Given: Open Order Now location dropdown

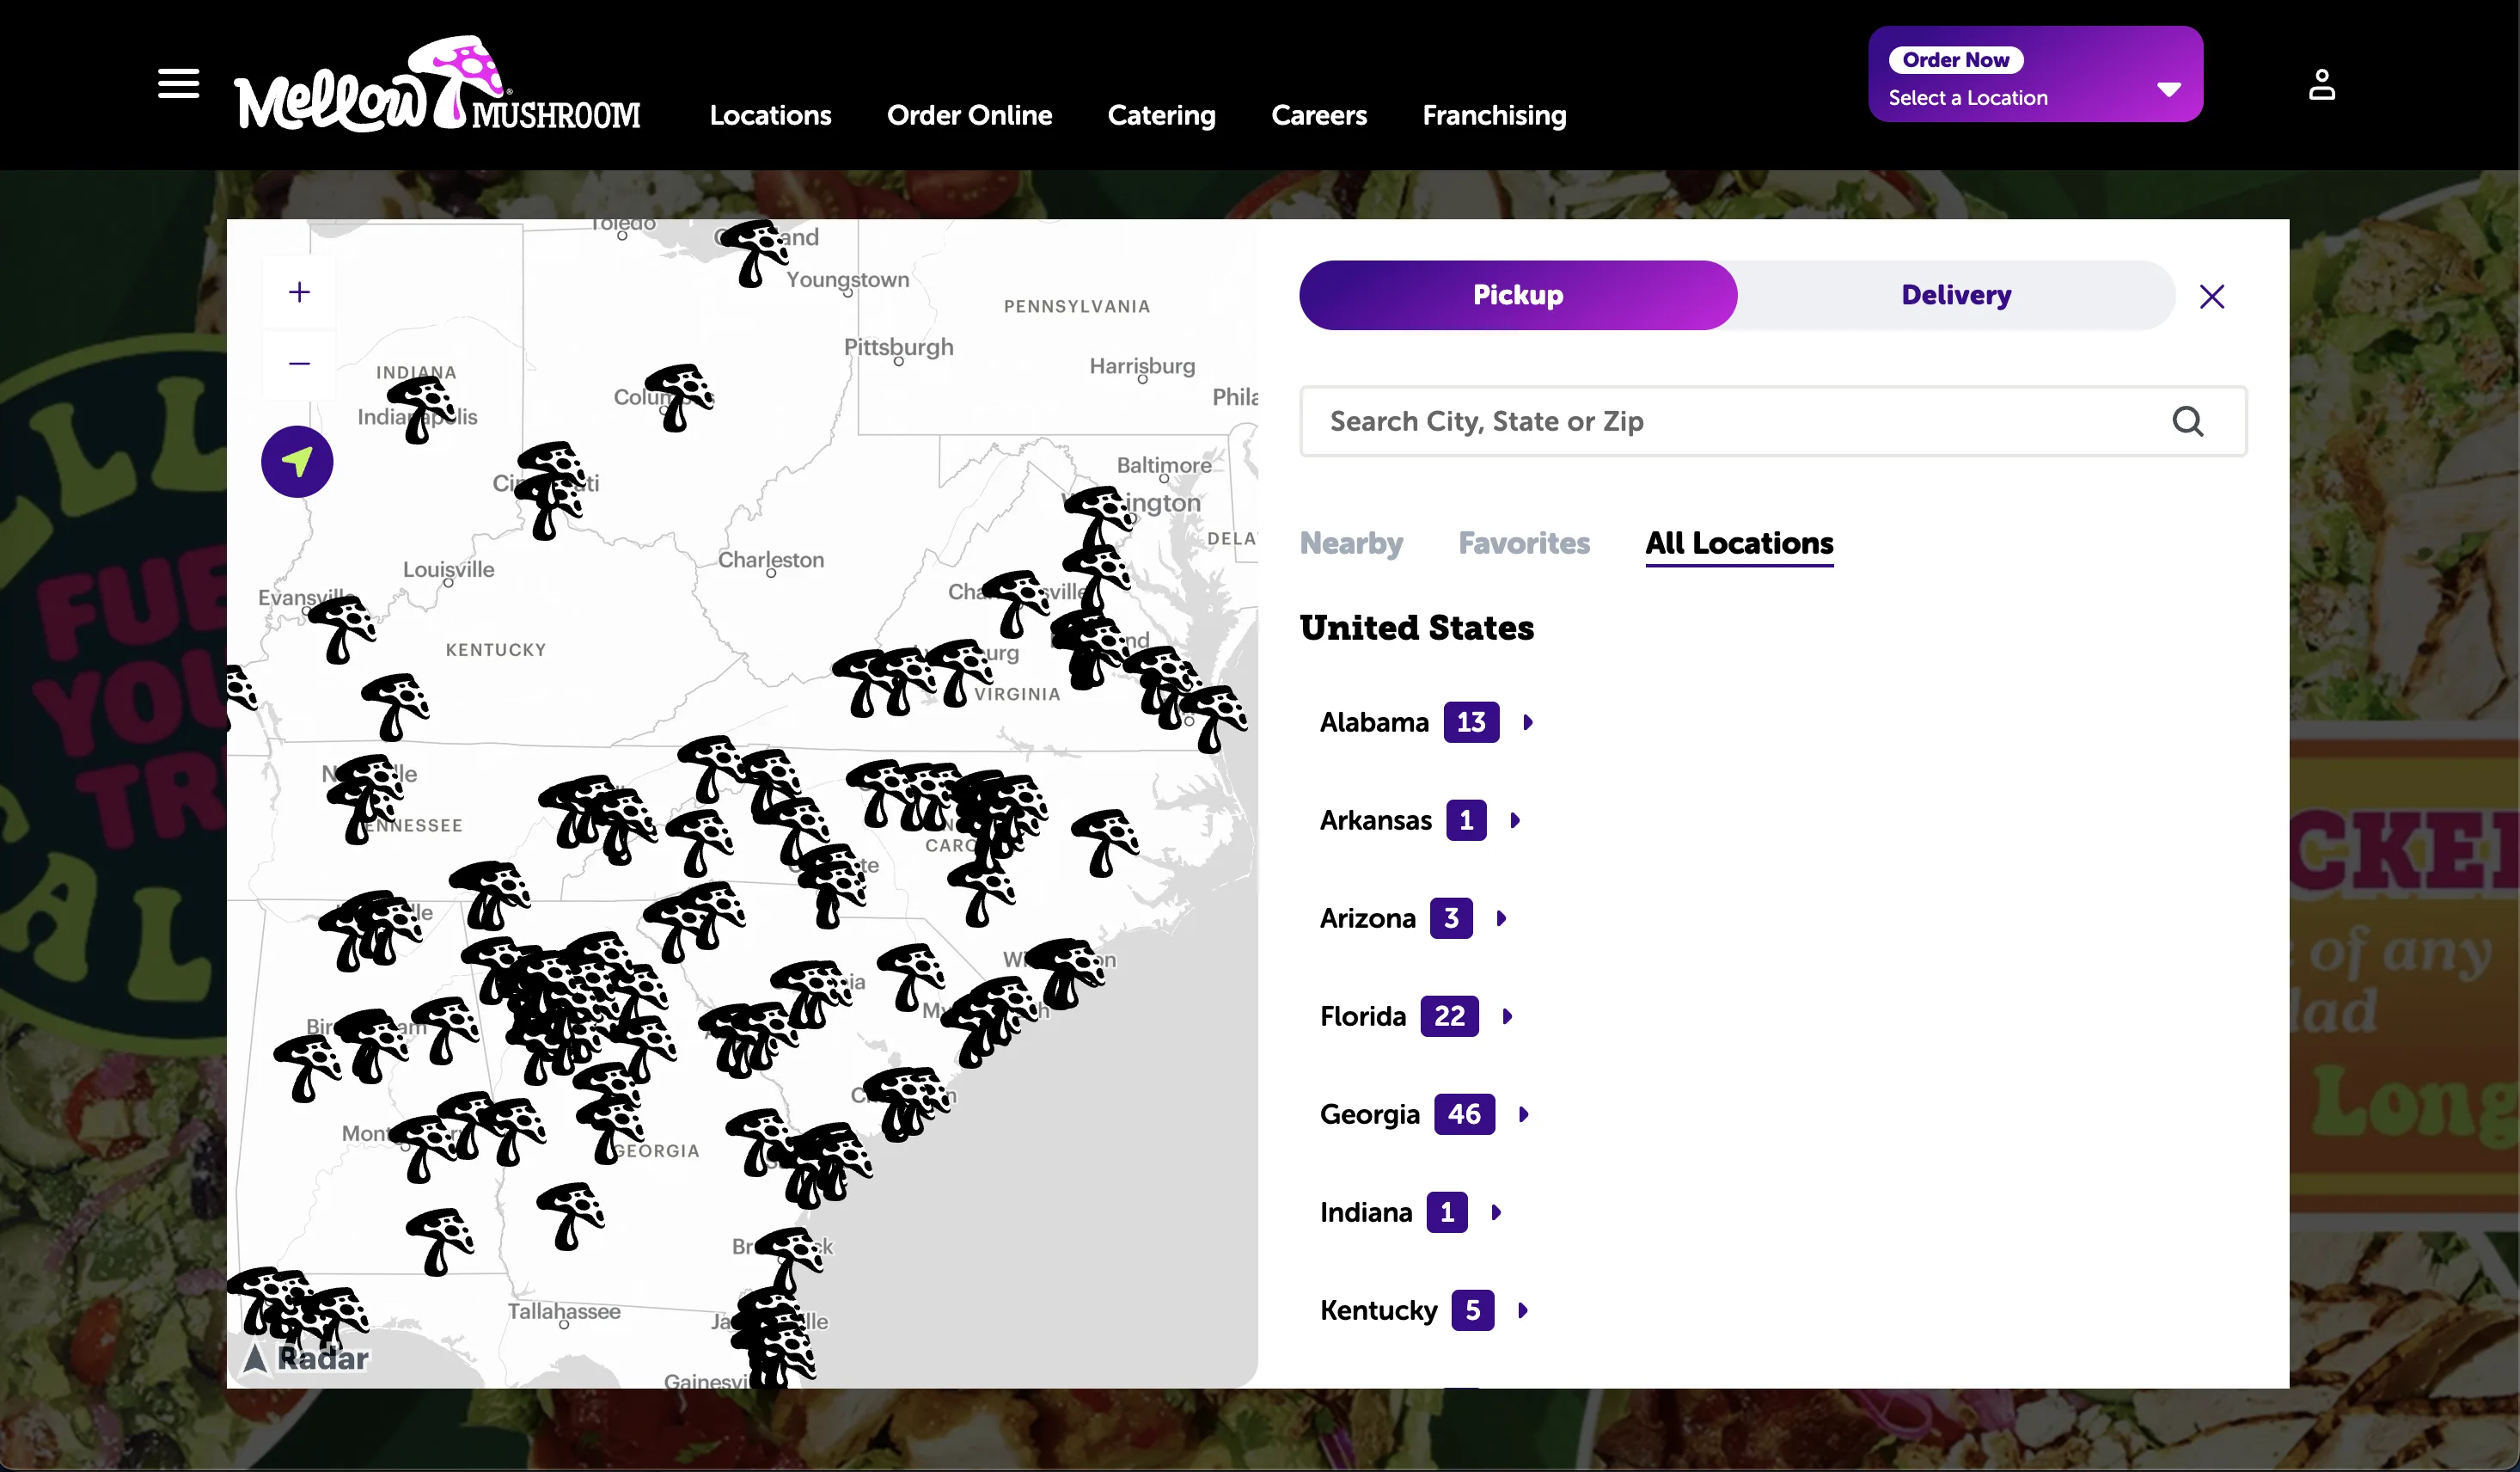Looking at the screenshot, I should click(2035, 74).
